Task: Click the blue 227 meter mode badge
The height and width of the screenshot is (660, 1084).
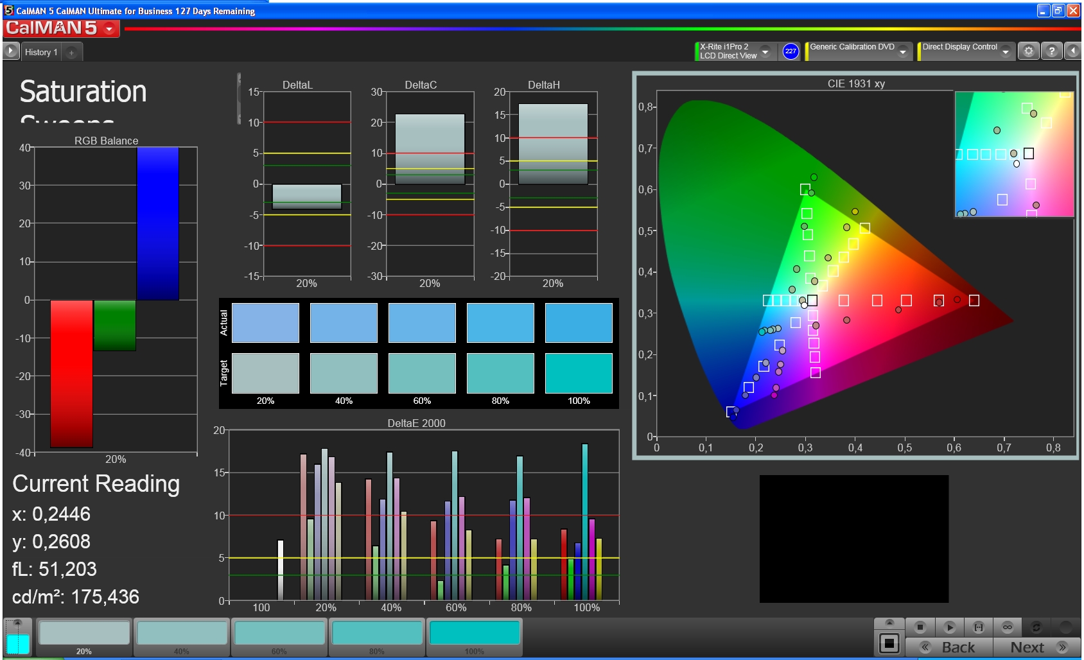Action: click(x=791, y=51)
